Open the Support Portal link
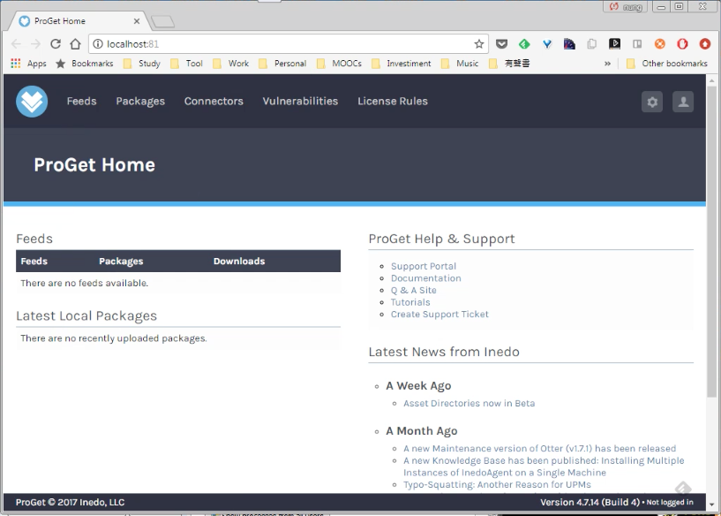 pyautogui.click(x=424, y=266)
